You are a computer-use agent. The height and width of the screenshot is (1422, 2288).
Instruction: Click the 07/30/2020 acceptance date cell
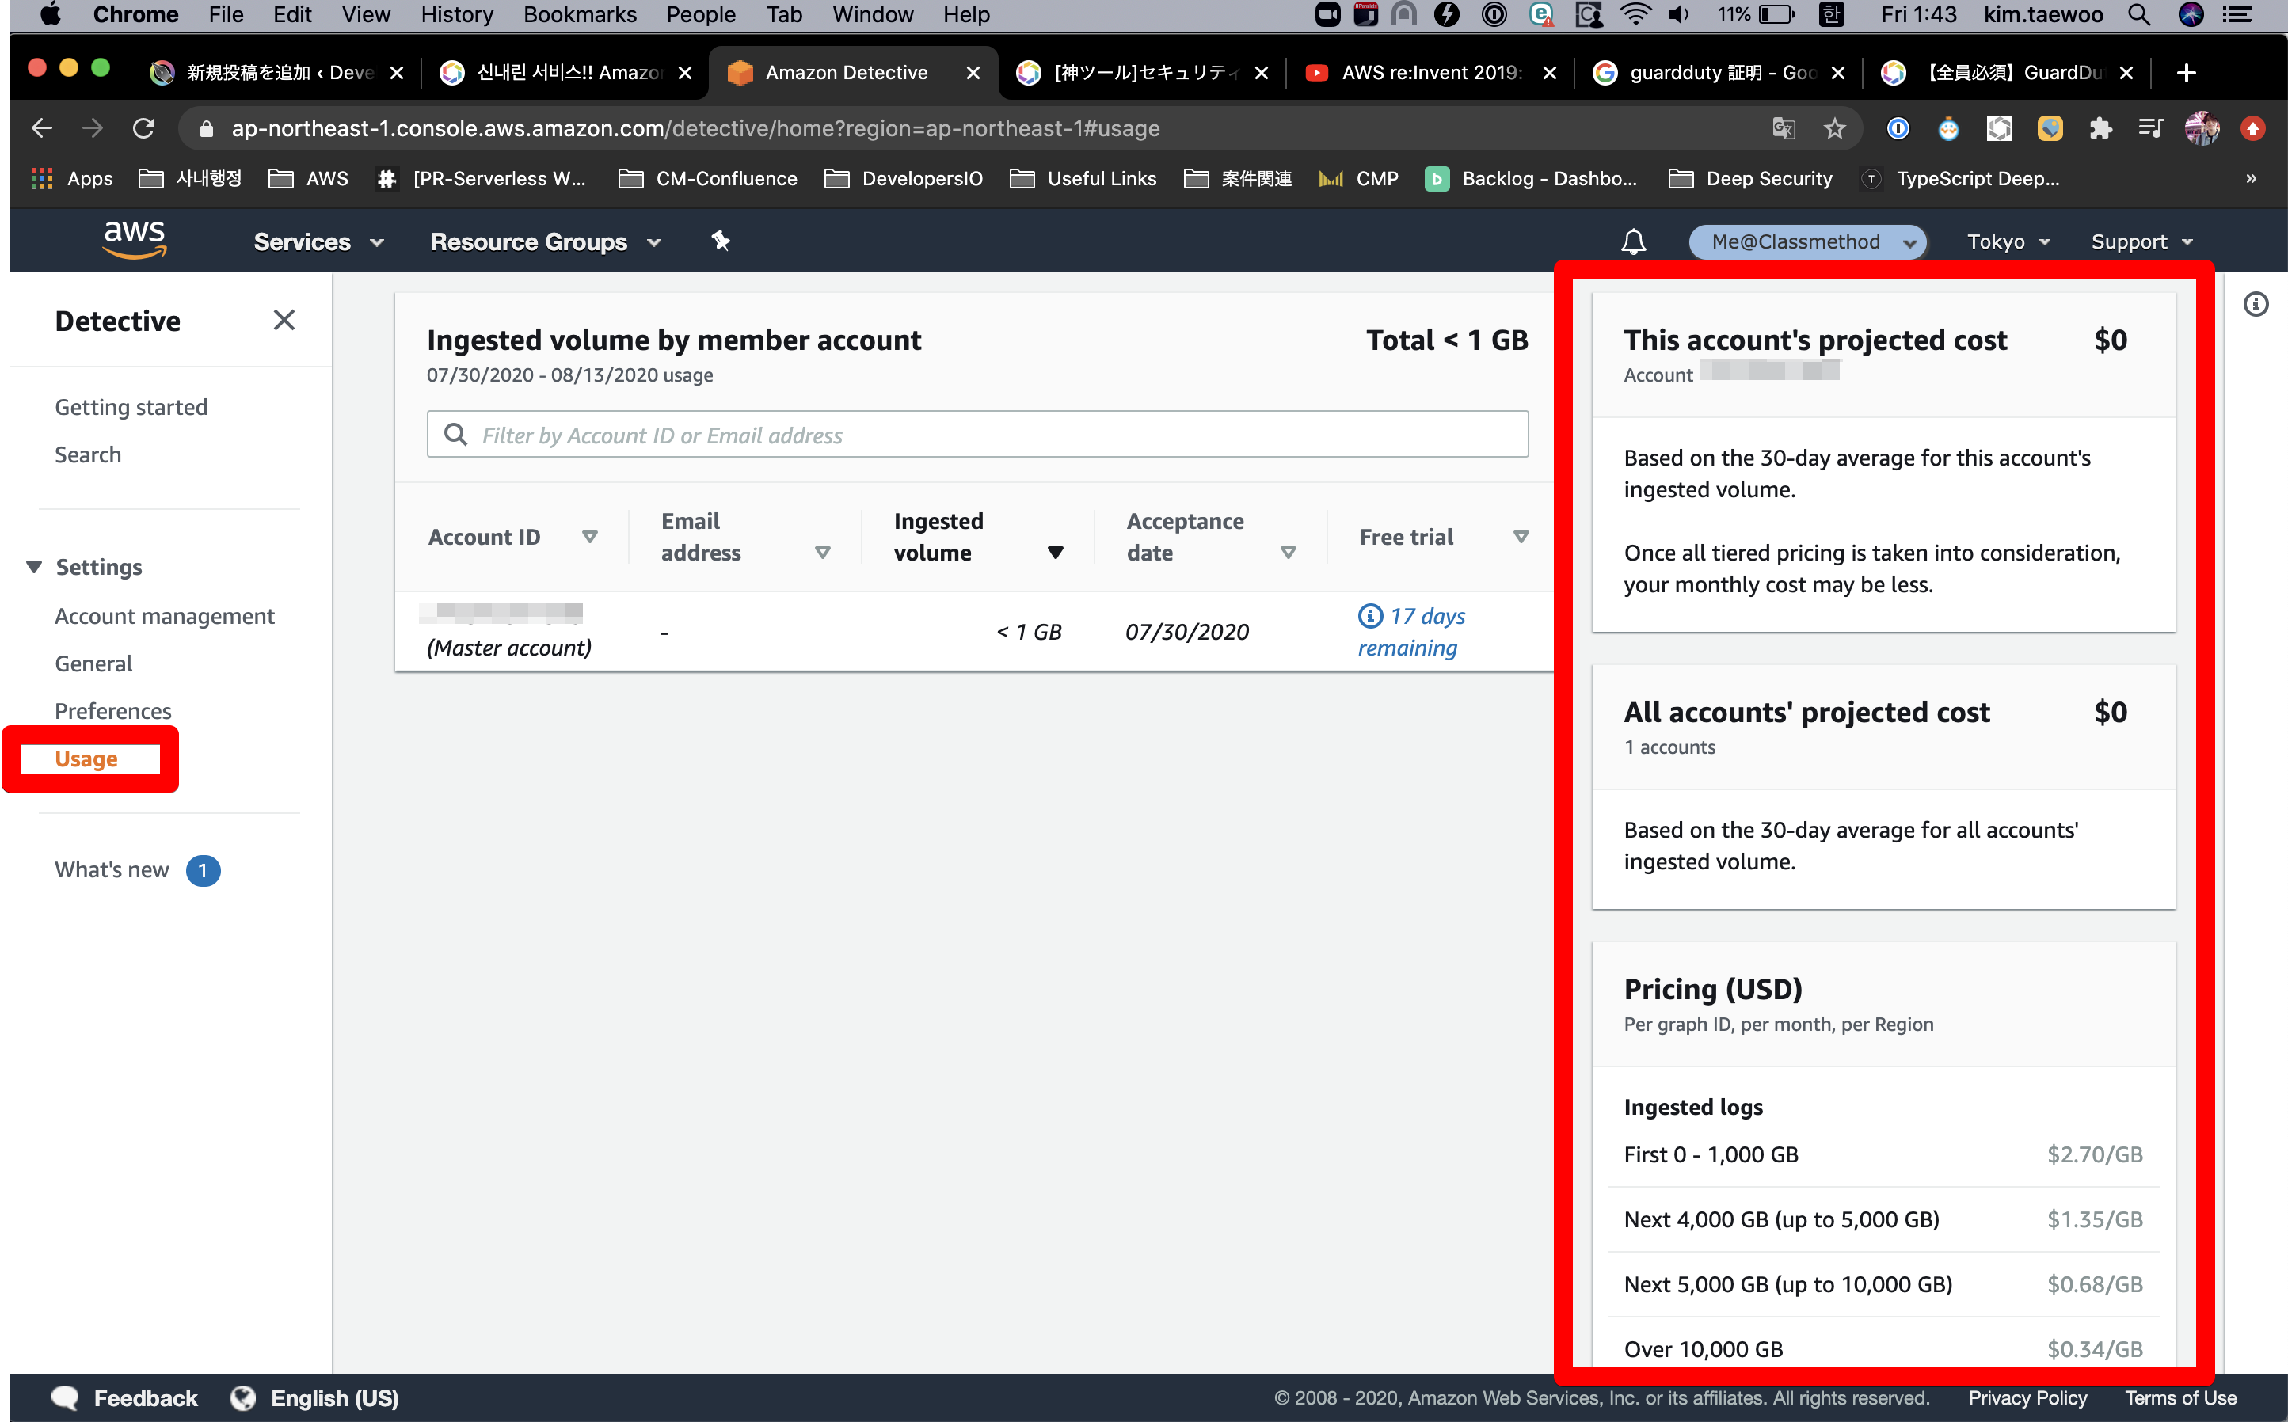1187,632
